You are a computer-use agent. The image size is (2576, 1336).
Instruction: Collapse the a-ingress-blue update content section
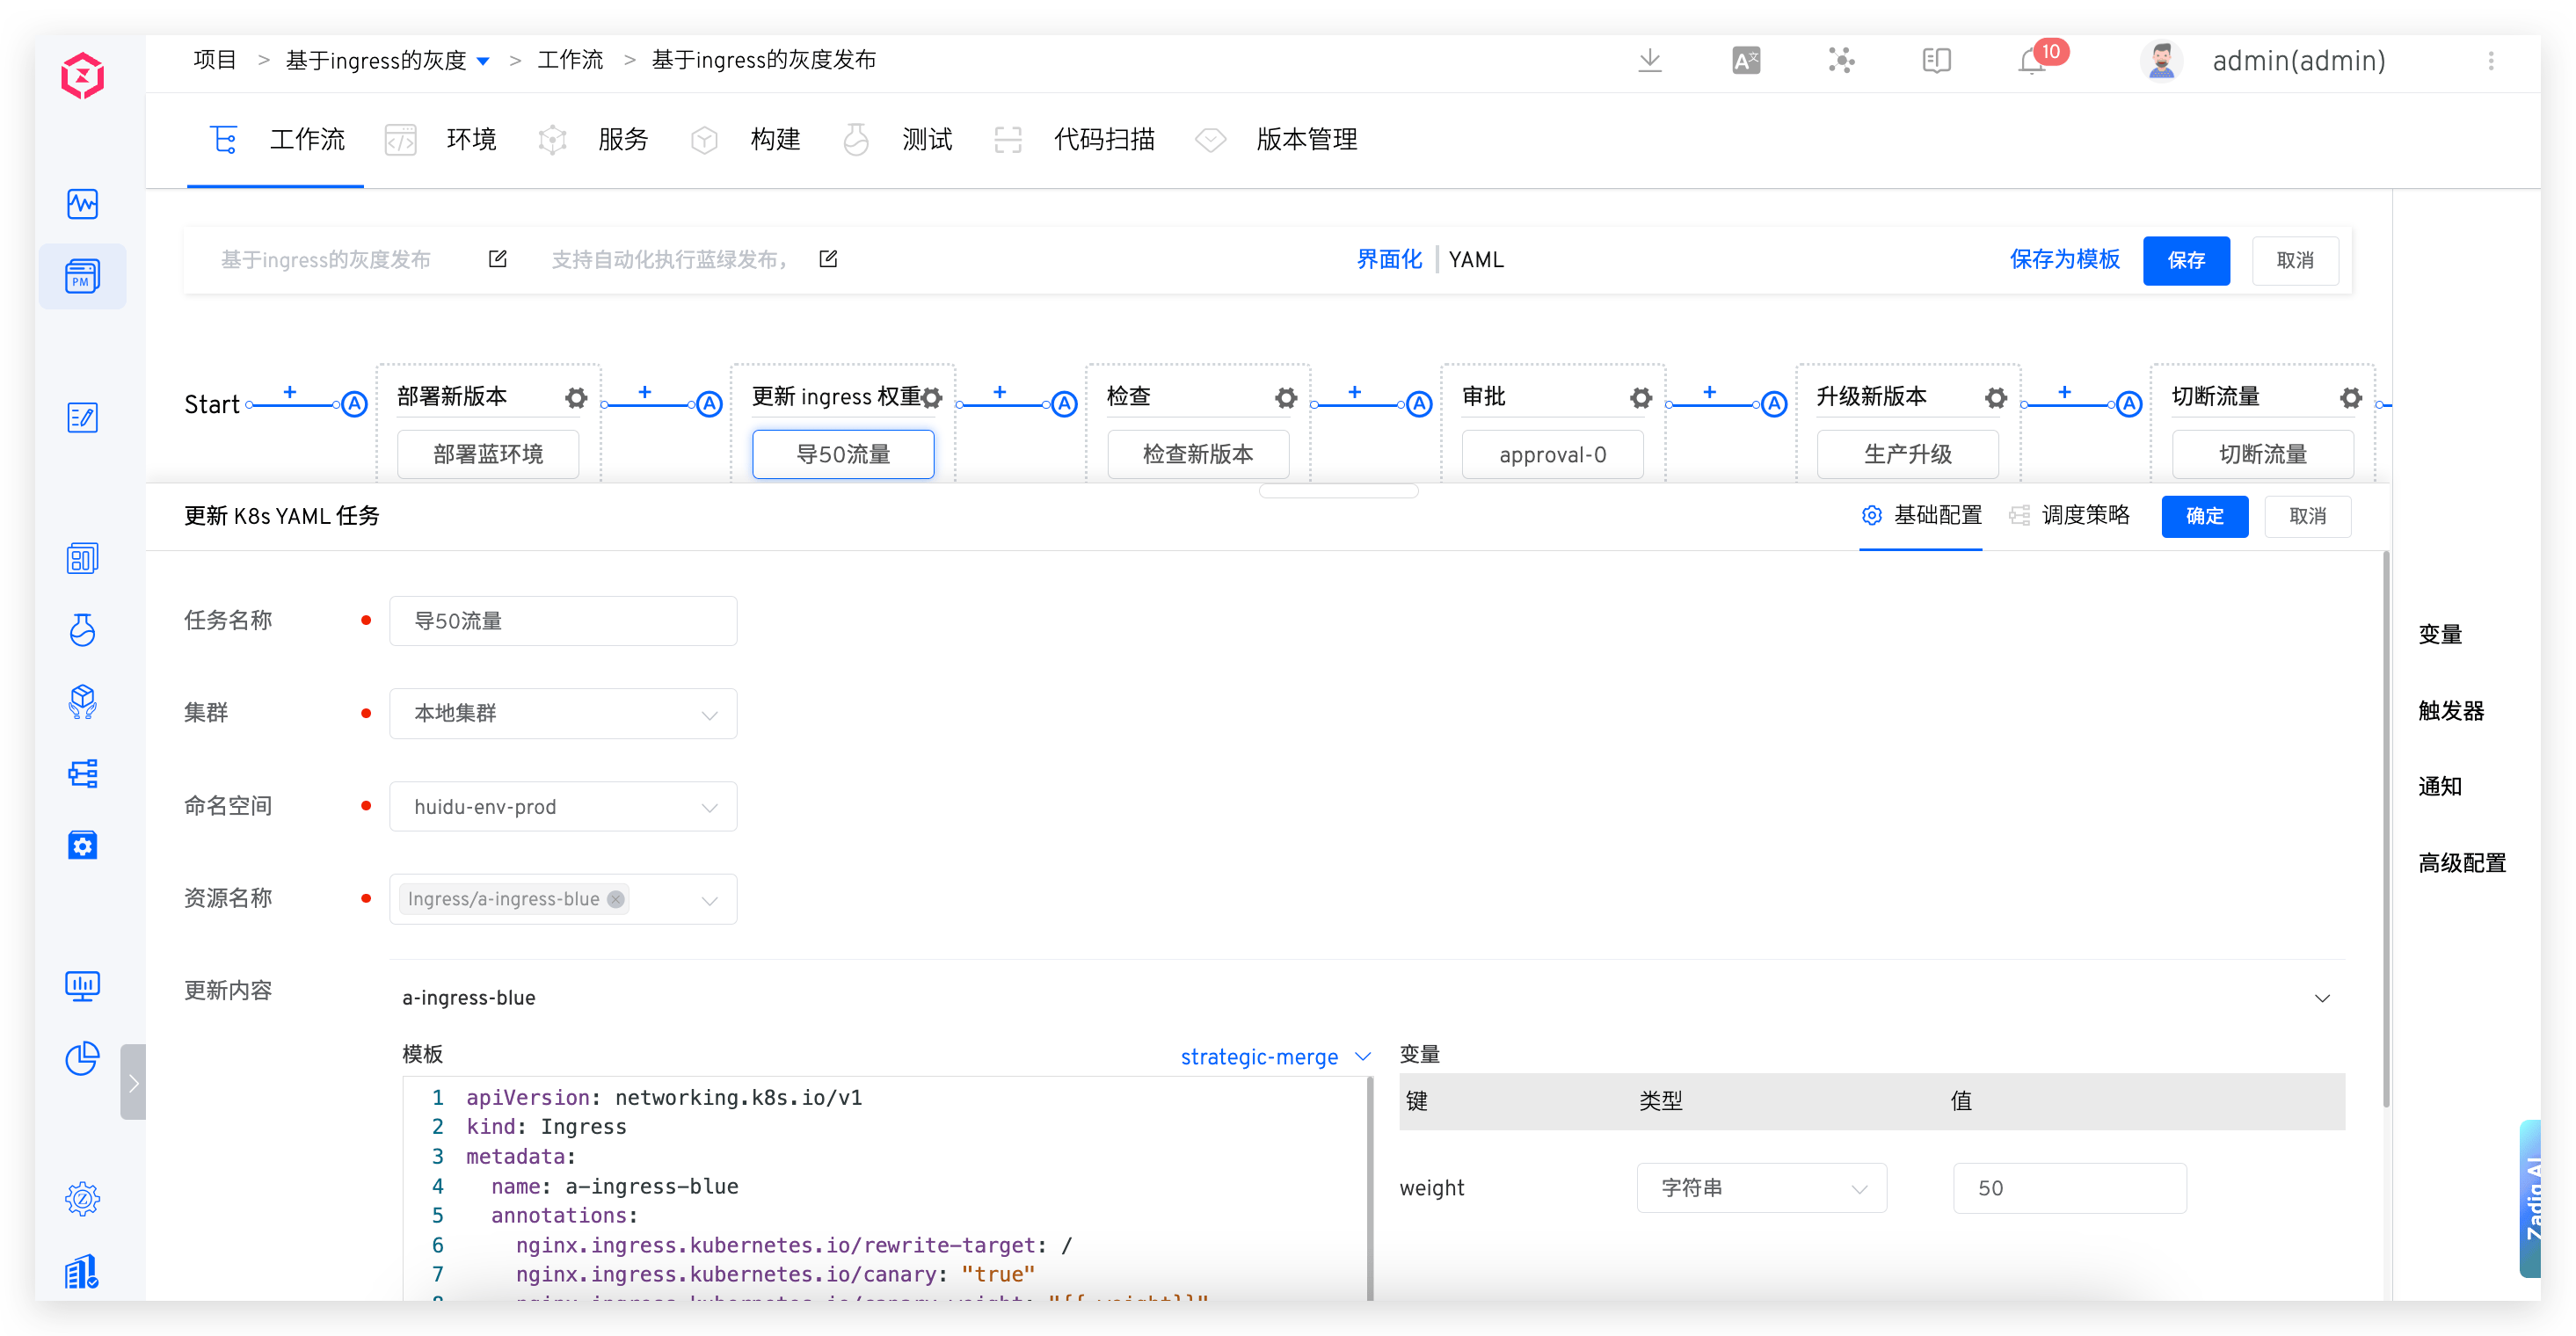click(x=2324, y=998)
